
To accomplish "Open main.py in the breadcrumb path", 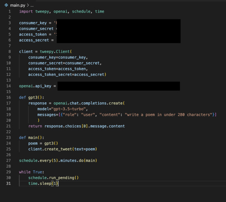I will (x=18, y=5).
